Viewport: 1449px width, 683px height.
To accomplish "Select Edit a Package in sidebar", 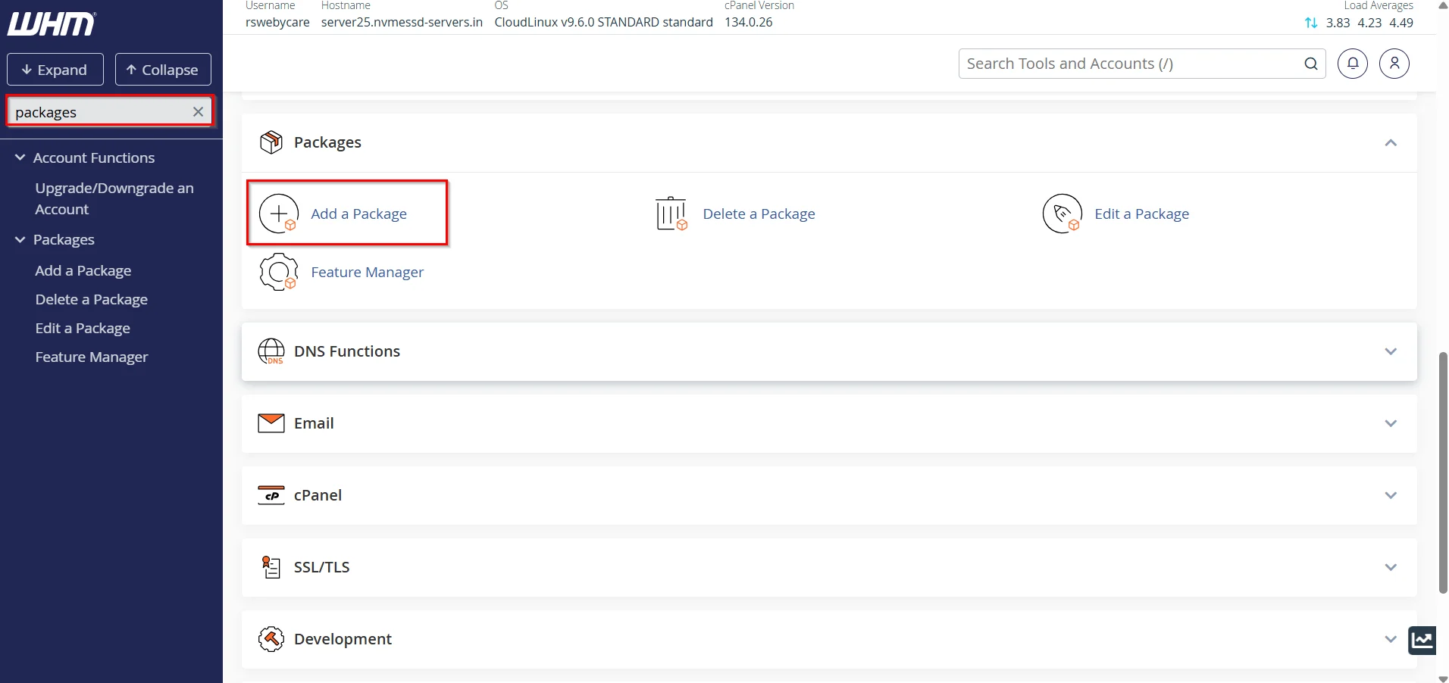I will 83,328.
